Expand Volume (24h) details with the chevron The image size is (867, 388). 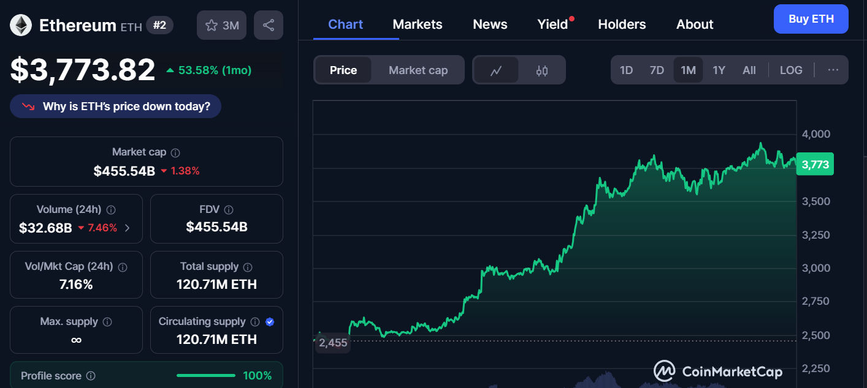[128, 227]
